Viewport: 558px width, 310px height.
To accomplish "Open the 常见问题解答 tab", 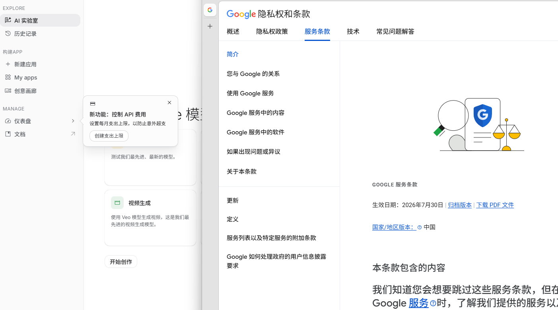I will pyautogui.click(x=395, y=31).
